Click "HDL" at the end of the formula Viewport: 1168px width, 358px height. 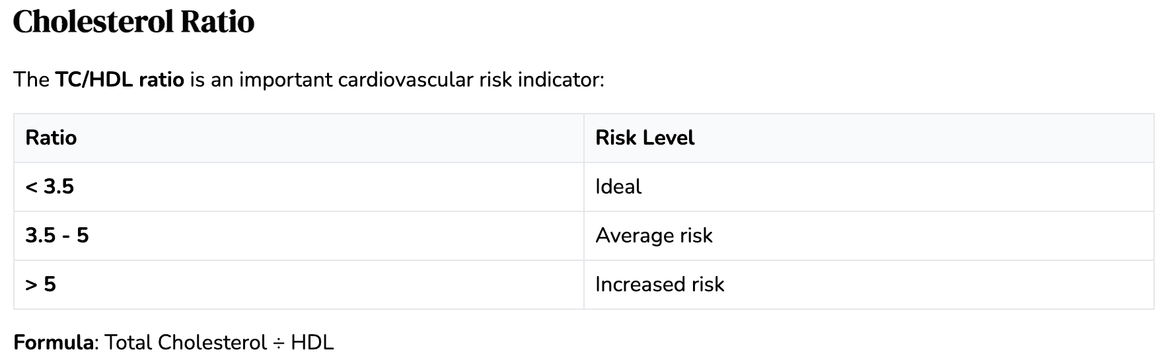312,343
